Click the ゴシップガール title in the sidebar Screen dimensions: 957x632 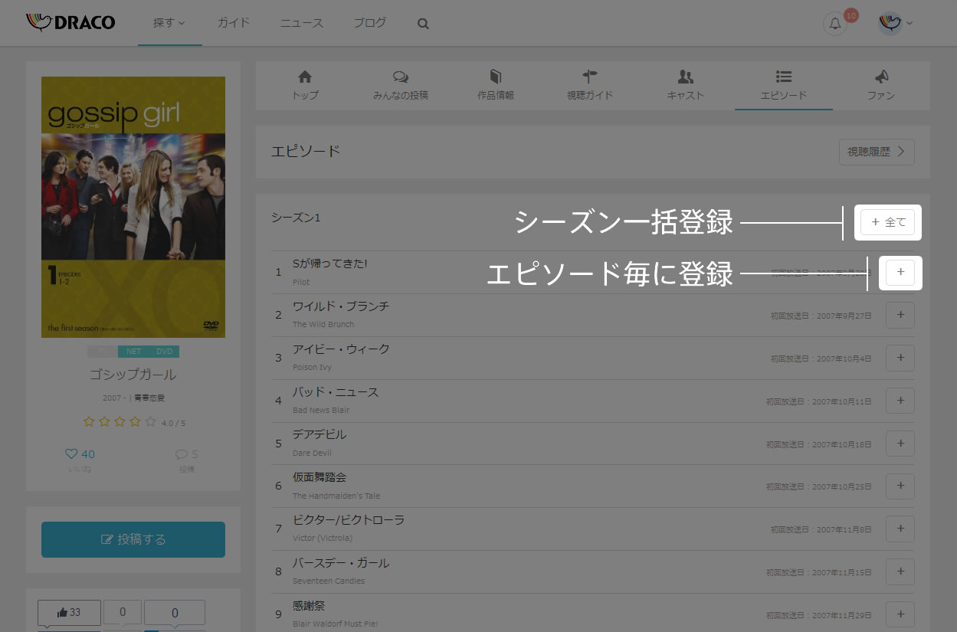(133, 375)
